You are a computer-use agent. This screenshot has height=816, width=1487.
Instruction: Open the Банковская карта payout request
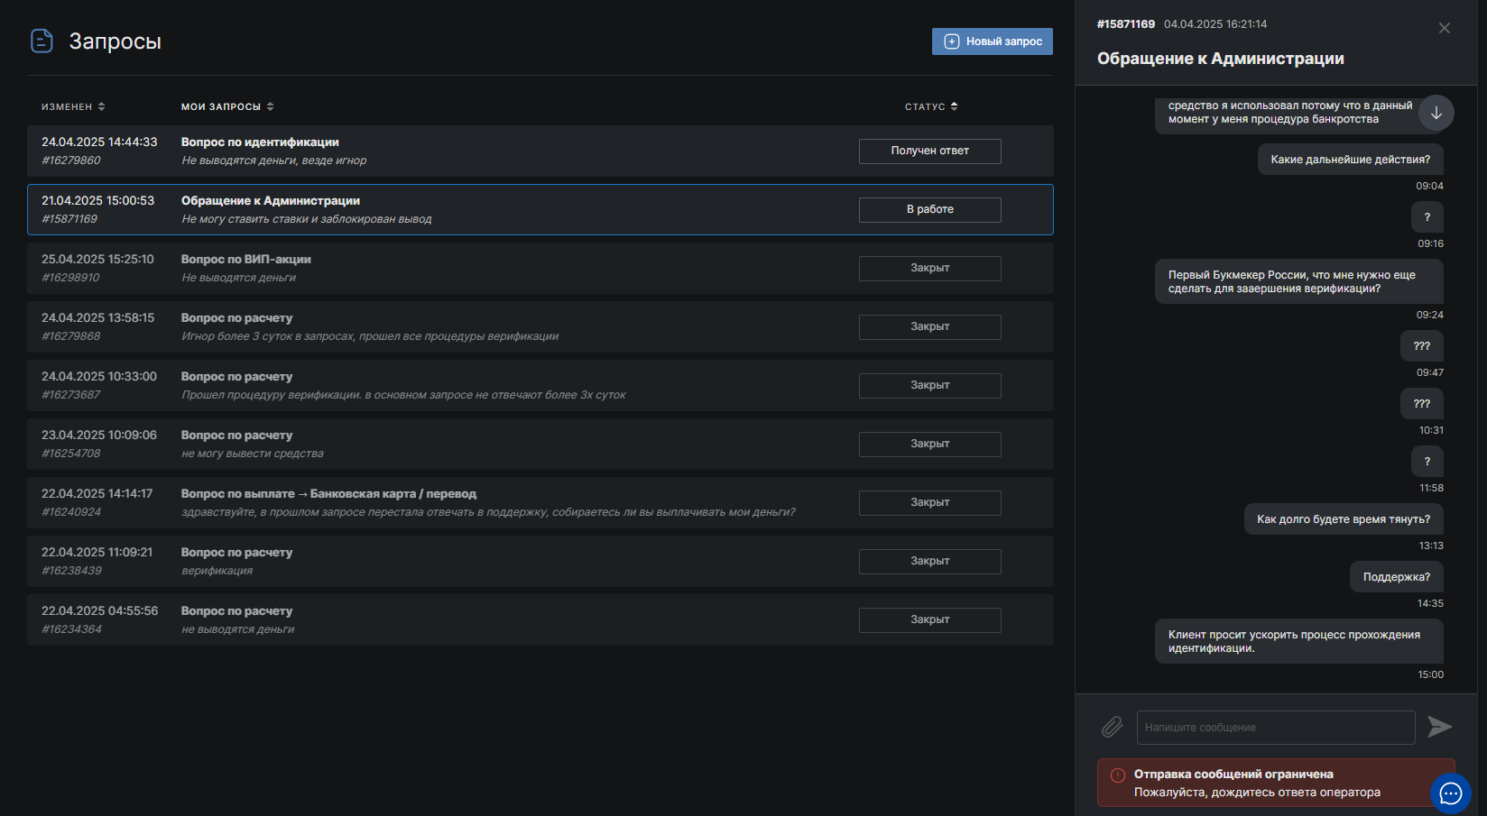pos(328,494)
